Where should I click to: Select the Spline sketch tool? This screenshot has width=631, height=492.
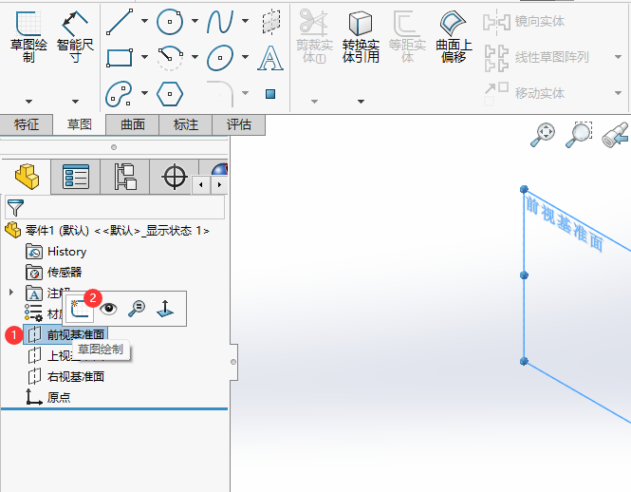pyautogui.click(x=220, y=21)
